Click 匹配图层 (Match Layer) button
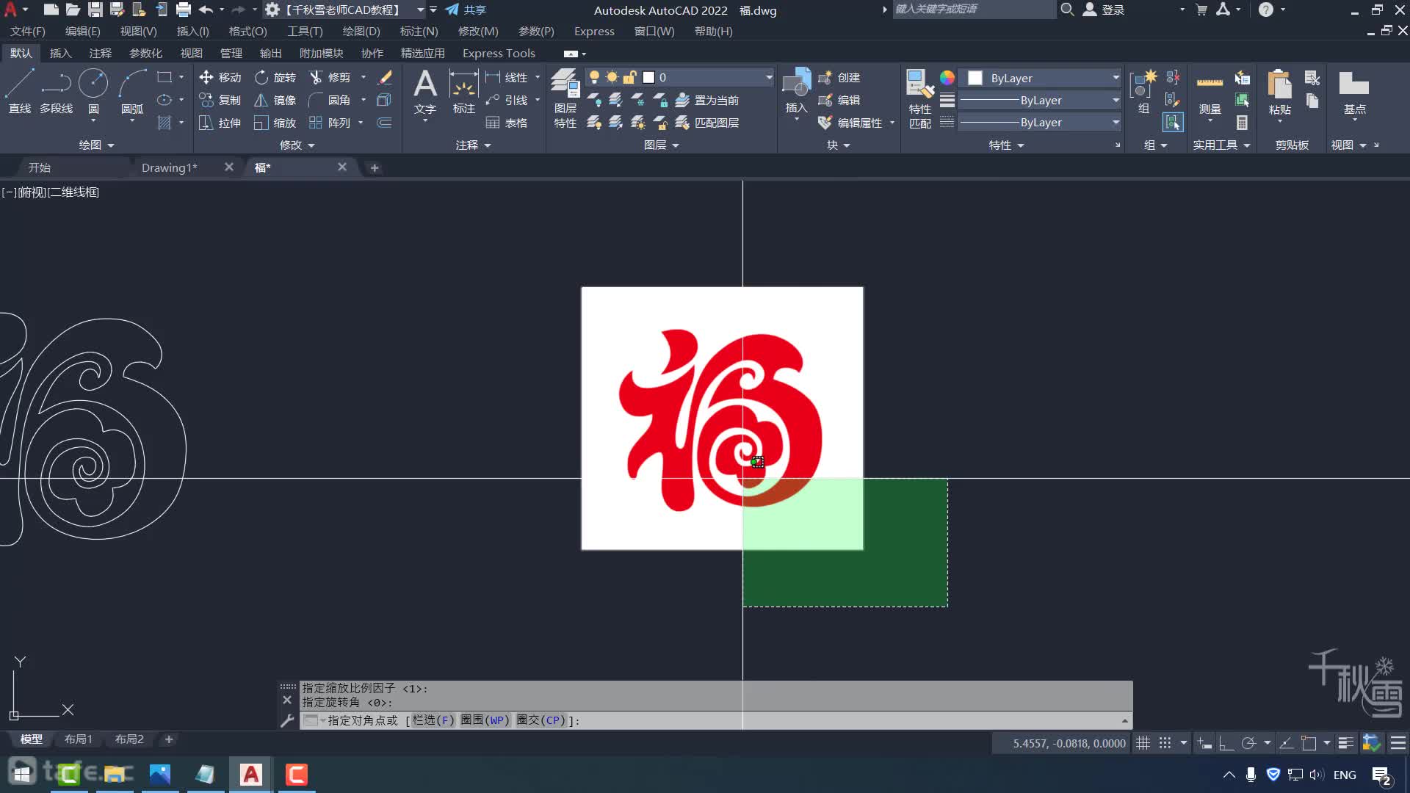Image resolution: width=1410 pixels, height=793 pixels. (x=707, y=123)
